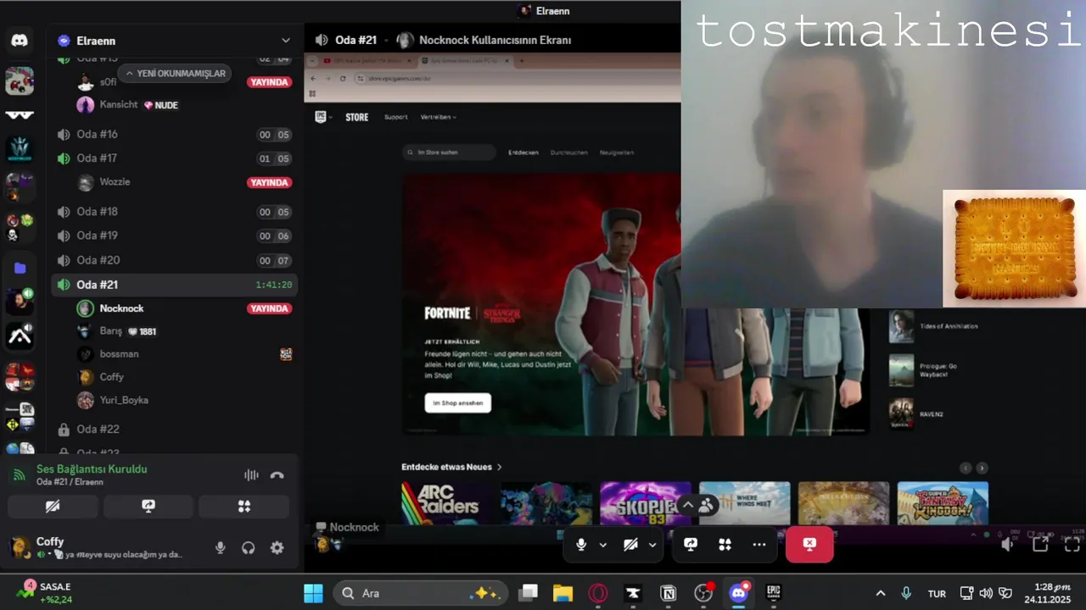
Task: Open TUR keyboard language switcher
Action: pyautogui.click(x=937, y=593)
